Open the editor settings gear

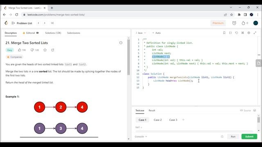[x=249, y=33]
